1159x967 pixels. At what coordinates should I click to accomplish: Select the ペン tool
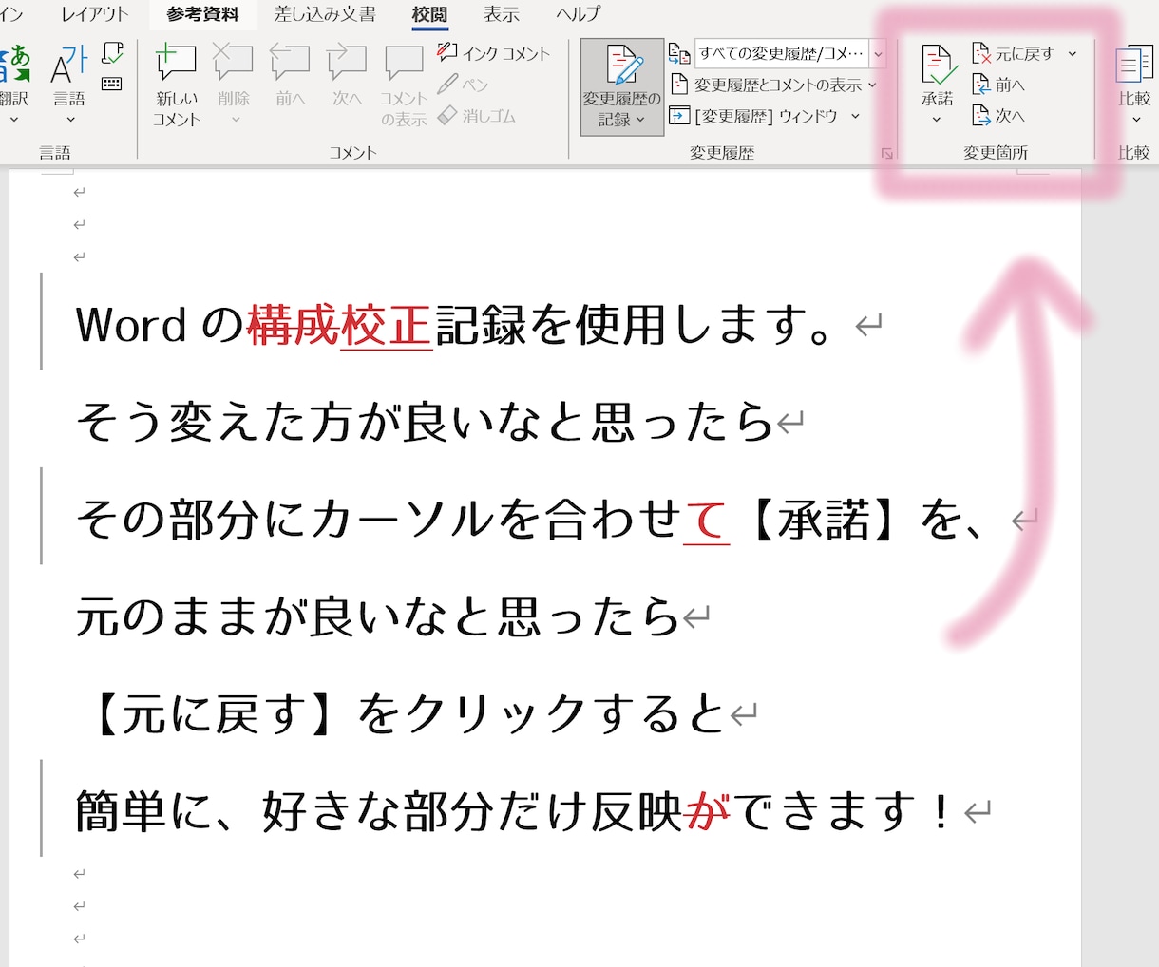[464, 85]
